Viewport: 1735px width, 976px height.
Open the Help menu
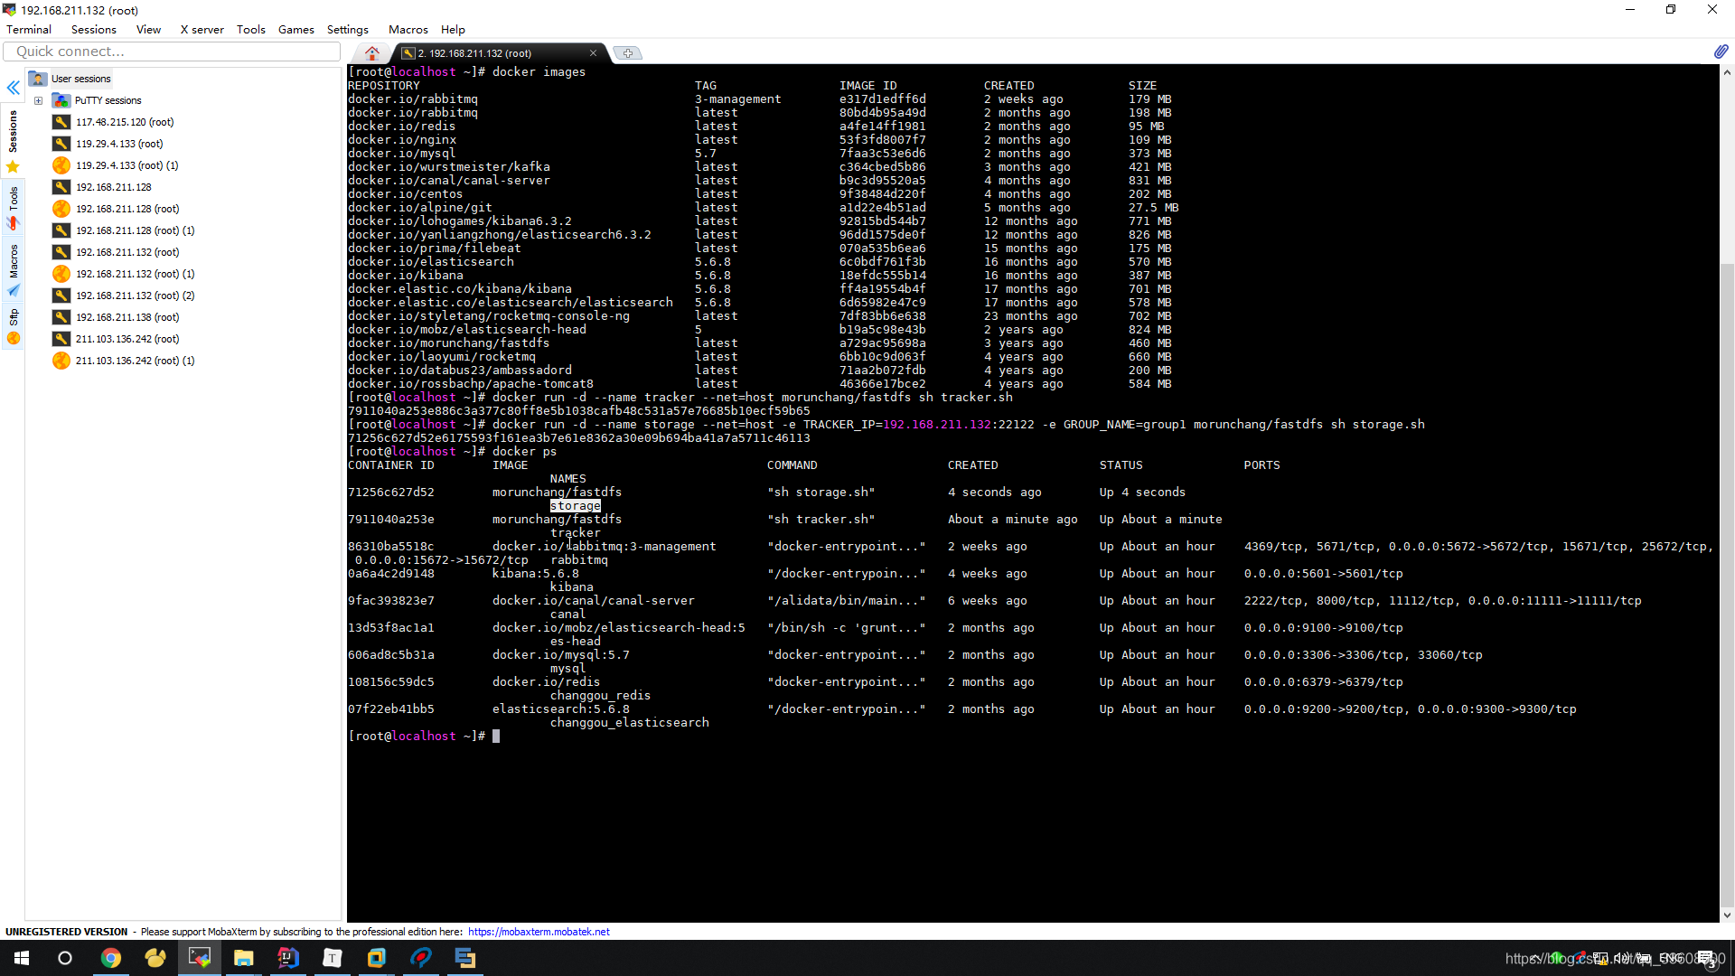453,29
